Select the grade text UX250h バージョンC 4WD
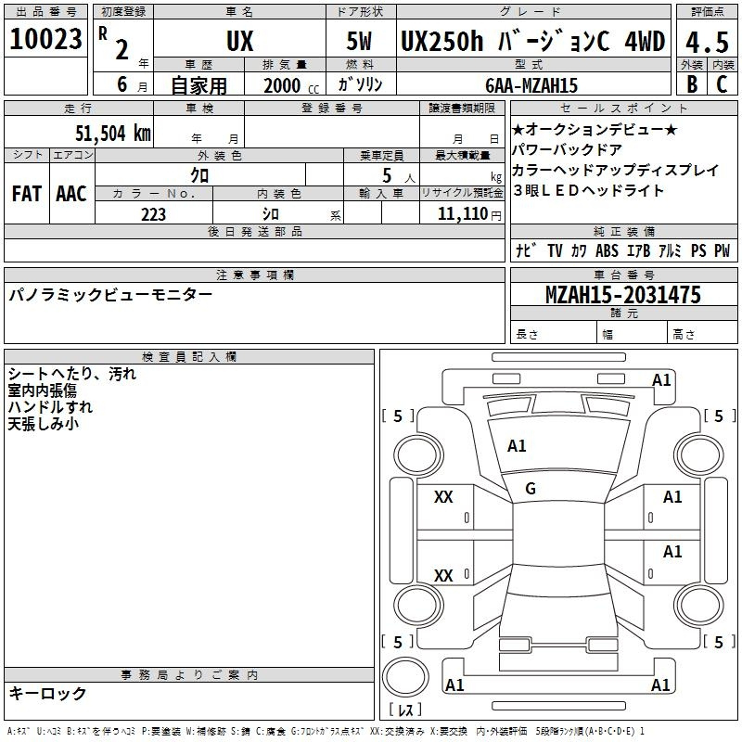742x742 pixels. 533,41
